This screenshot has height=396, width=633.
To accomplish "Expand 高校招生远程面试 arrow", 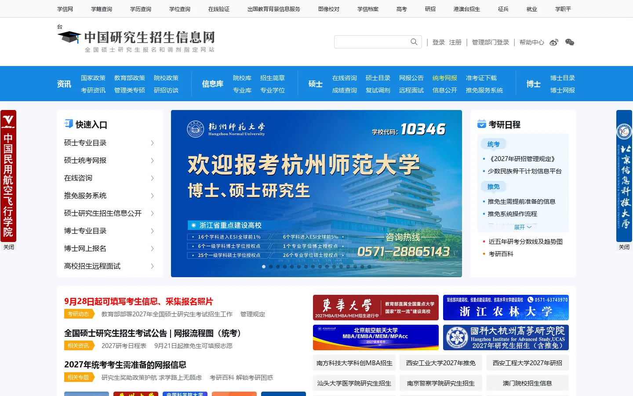I will 152,266.
